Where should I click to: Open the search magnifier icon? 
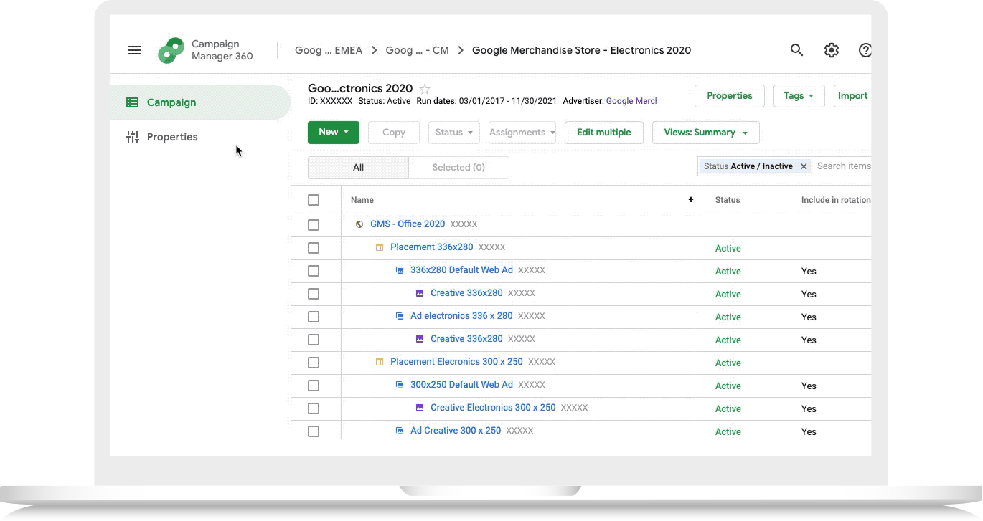(796, 50)
